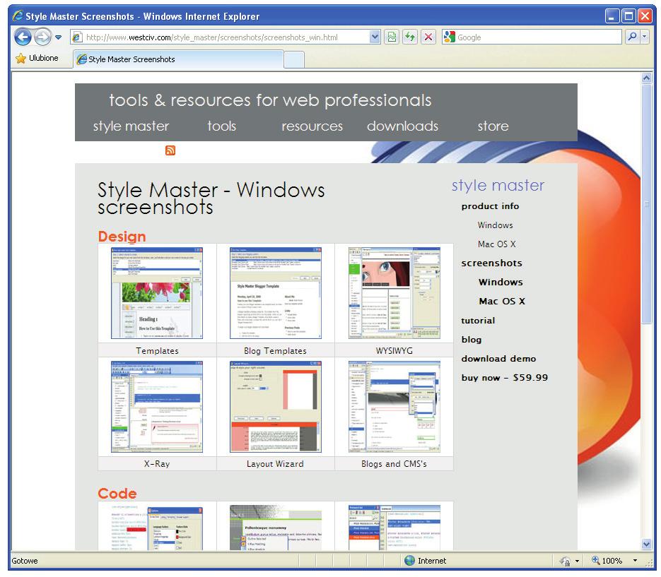The image size is (661, 577).
Task: Open the zoom level dropdown arrow
Action: click(x=635, y=561)
